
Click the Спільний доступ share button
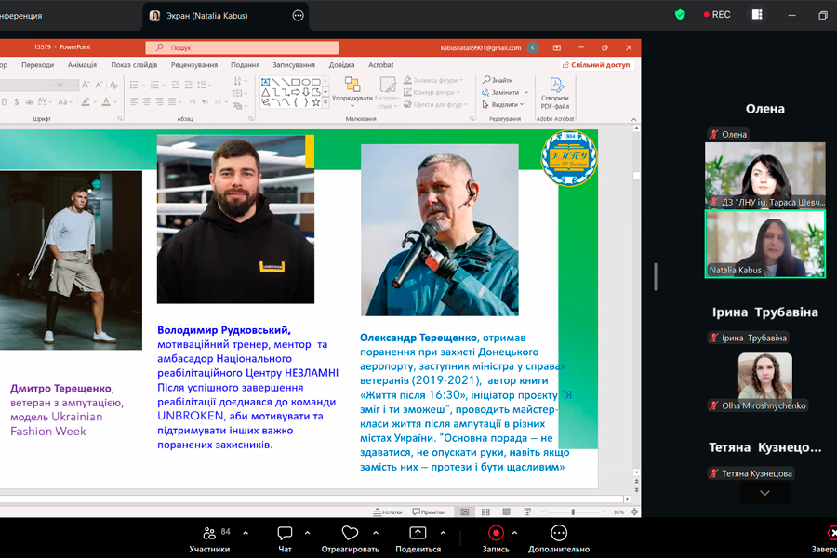click(x=599, y=65)
